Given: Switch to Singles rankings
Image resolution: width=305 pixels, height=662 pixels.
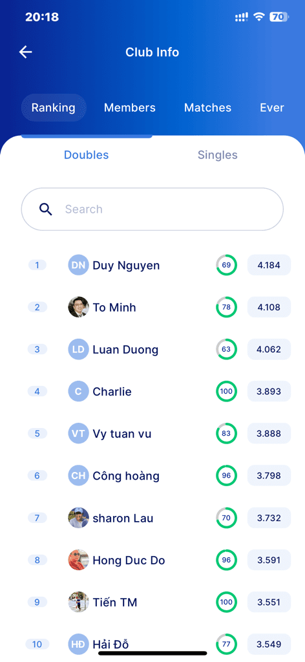Looking at the screenshot, I should (x=218, y=155).
